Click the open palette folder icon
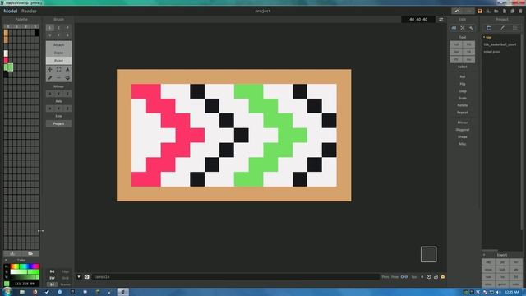Viewport: 526px width, 296px height. (30, 253)
